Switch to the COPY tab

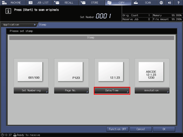pos(118,2)
